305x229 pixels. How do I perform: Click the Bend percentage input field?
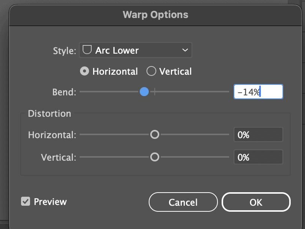tap(258, 92)
